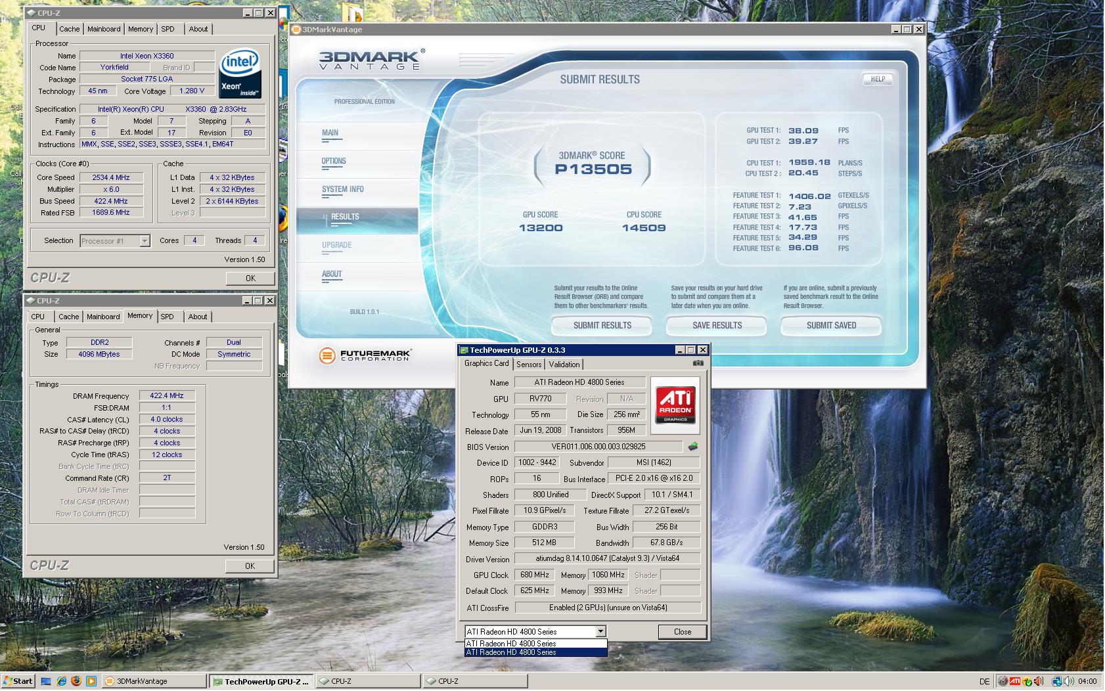
Task: Go to System Info in 3DMark sidebar
Action: [x=342, y=189]
